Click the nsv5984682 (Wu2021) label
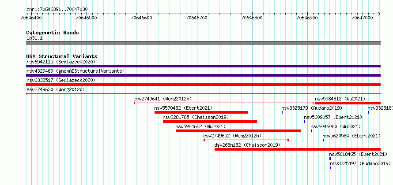Image resolution: width=393 pixels, height=185 pixels. (x=200, y=126)
